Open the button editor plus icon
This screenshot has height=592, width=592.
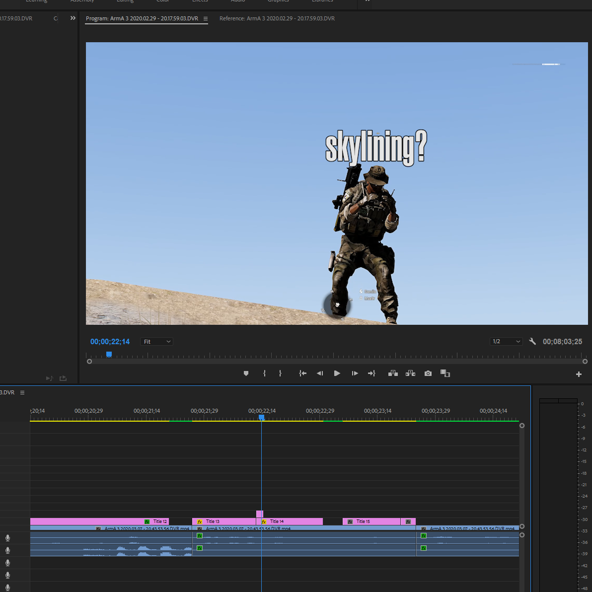click(579, 374)
